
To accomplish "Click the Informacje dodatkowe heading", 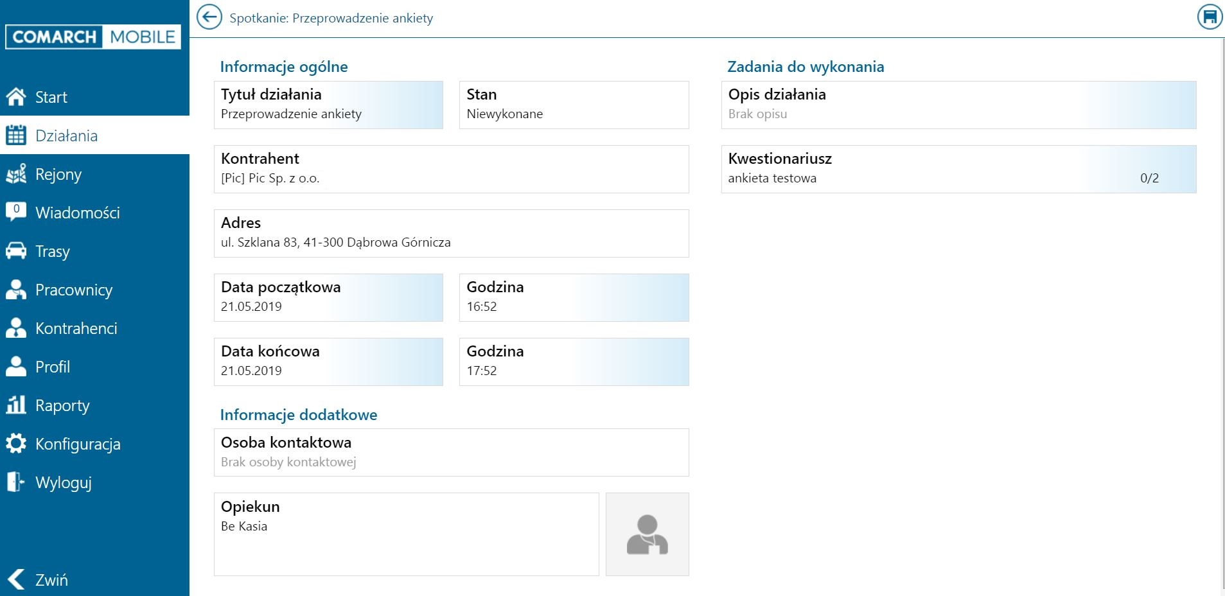I will [299, 415].
